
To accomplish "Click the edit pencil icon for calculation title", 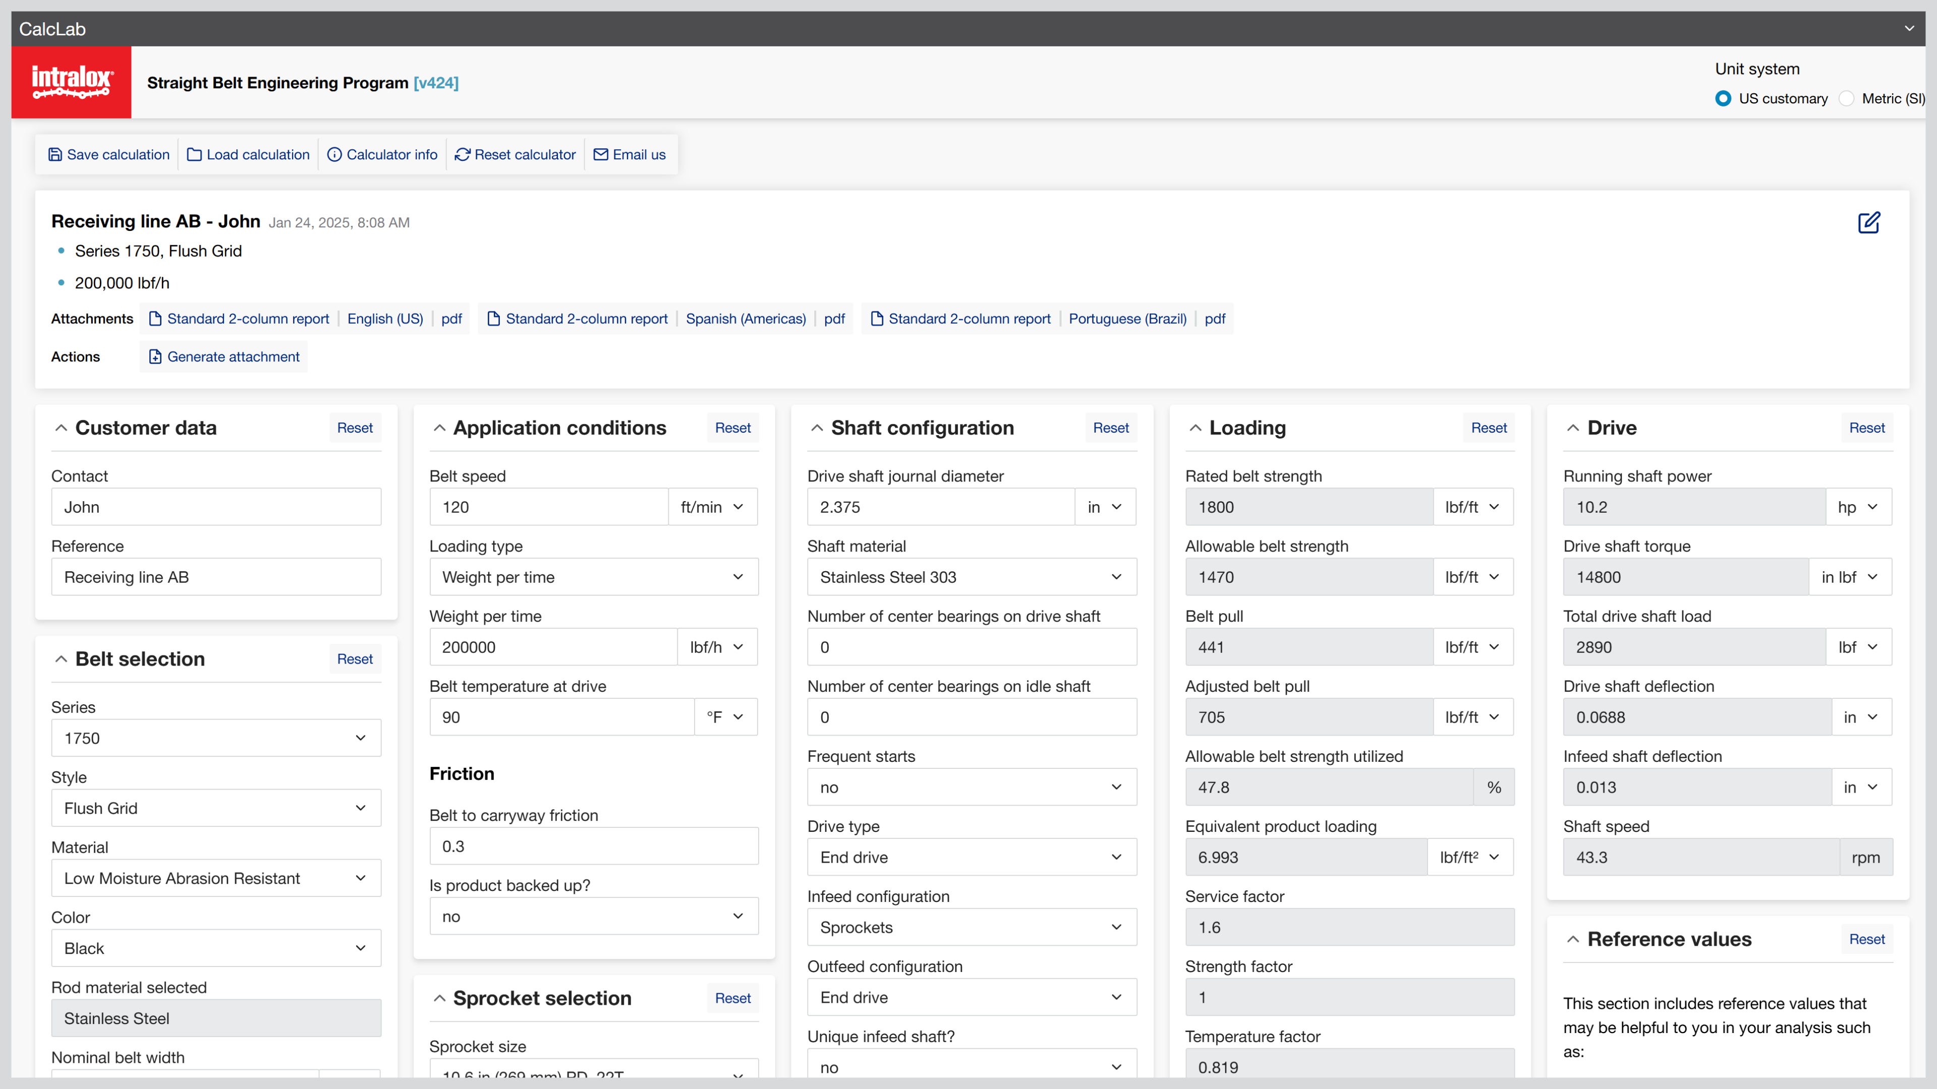I will 1868,222.
